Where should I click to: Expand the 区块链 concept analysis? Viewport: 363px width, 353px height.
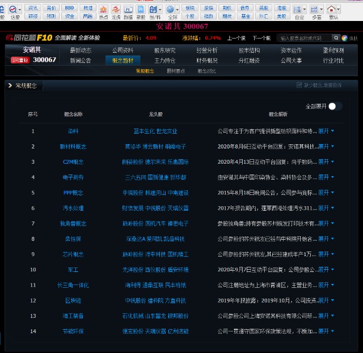click(326, 300)
